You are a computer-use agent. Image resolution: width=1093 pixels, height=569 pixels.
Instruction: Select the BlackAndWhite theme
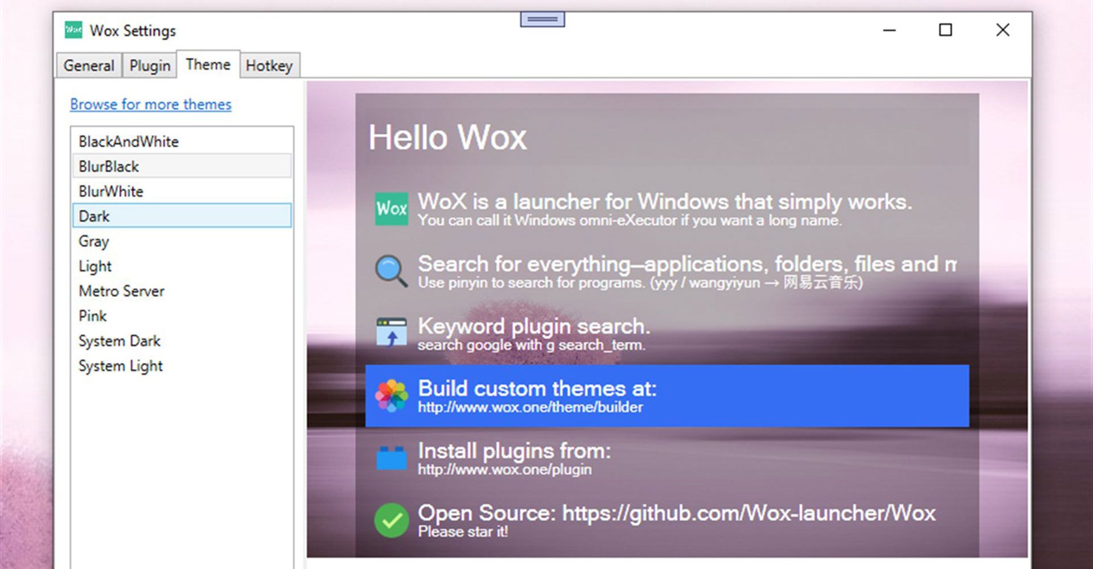click(182, 141)
